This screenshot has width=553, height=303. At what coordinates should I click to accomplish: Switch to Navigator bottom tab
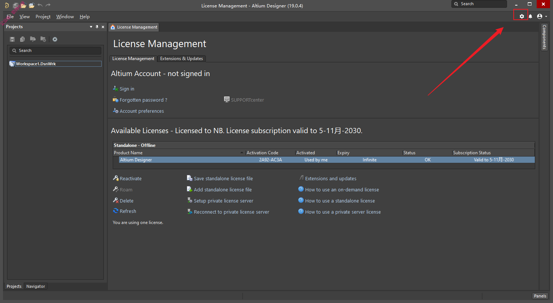[x=36, y=286]
